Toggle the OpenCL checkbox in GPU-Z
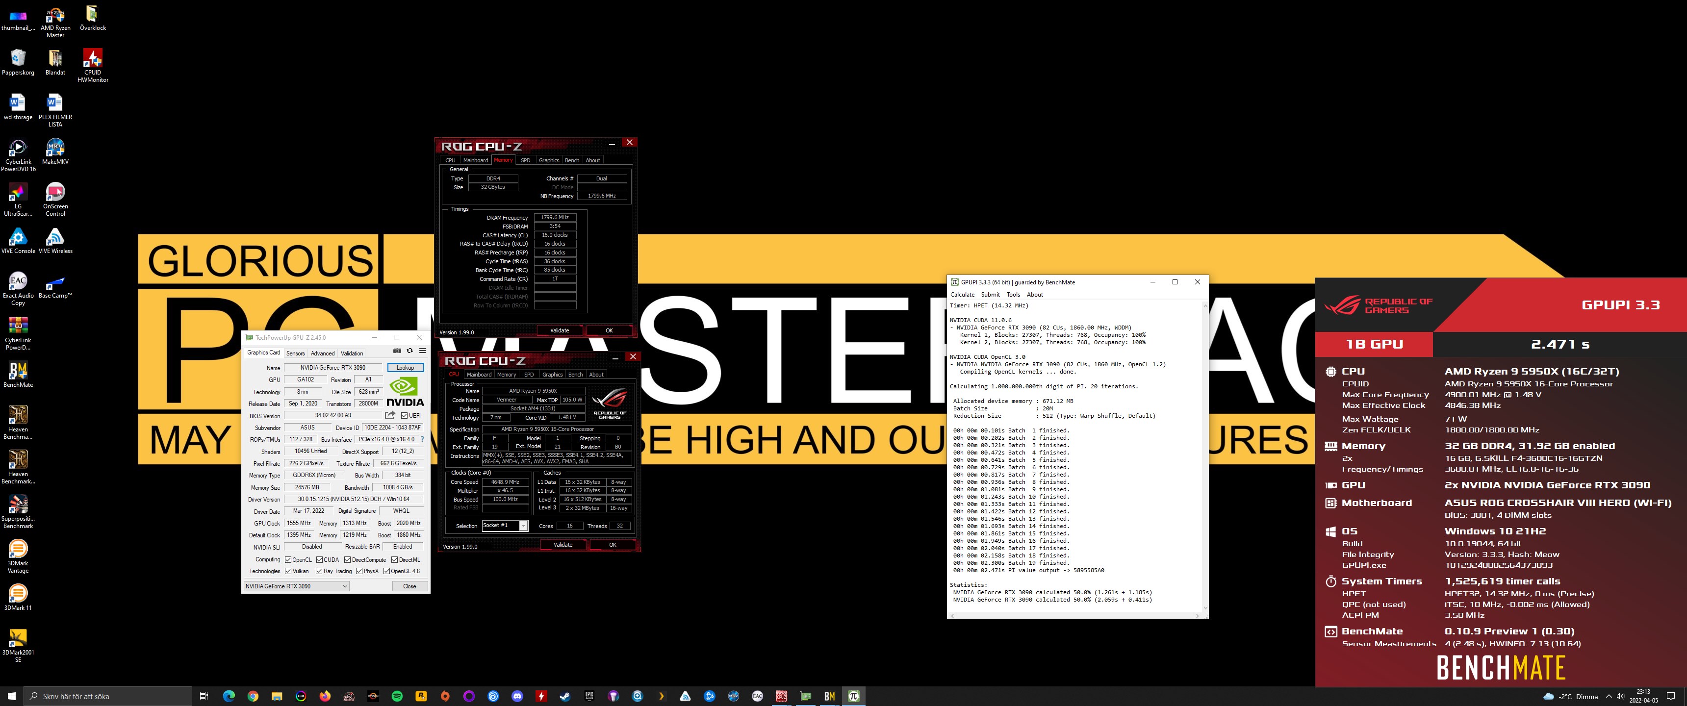 click(x=288, y=560)
